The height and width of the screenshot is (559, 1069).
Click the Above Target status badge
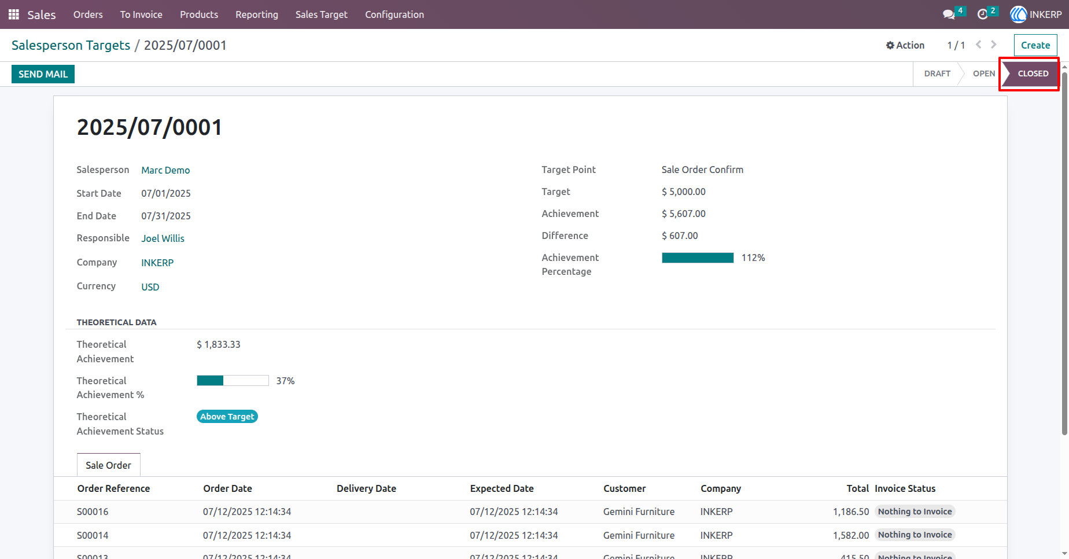pyautogui.click(x=227, y=417)
